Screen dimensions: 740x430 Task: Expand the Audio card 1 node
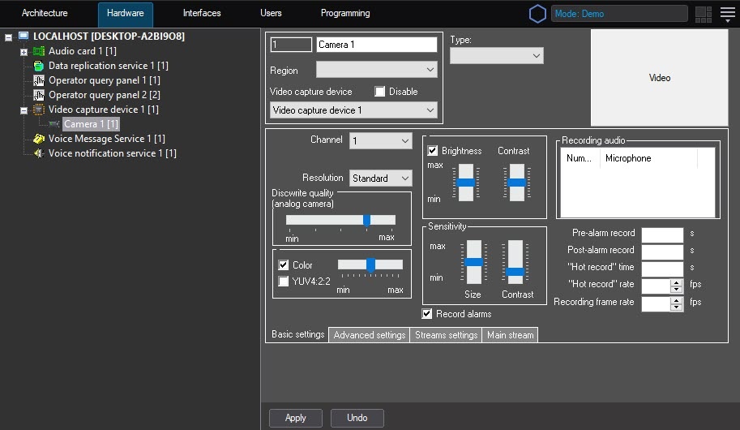tap(24, 52)
